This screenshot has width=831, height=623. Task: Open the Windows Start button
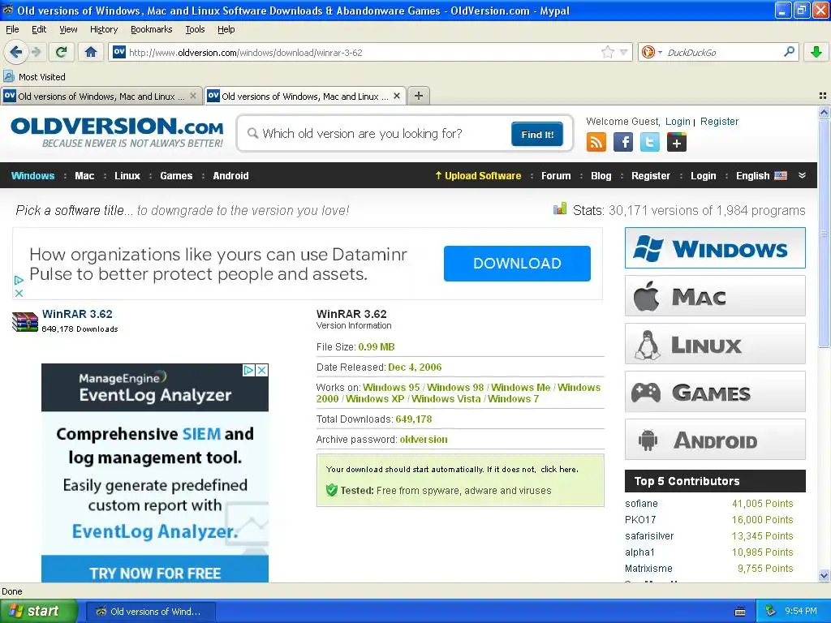pos(39,611)
